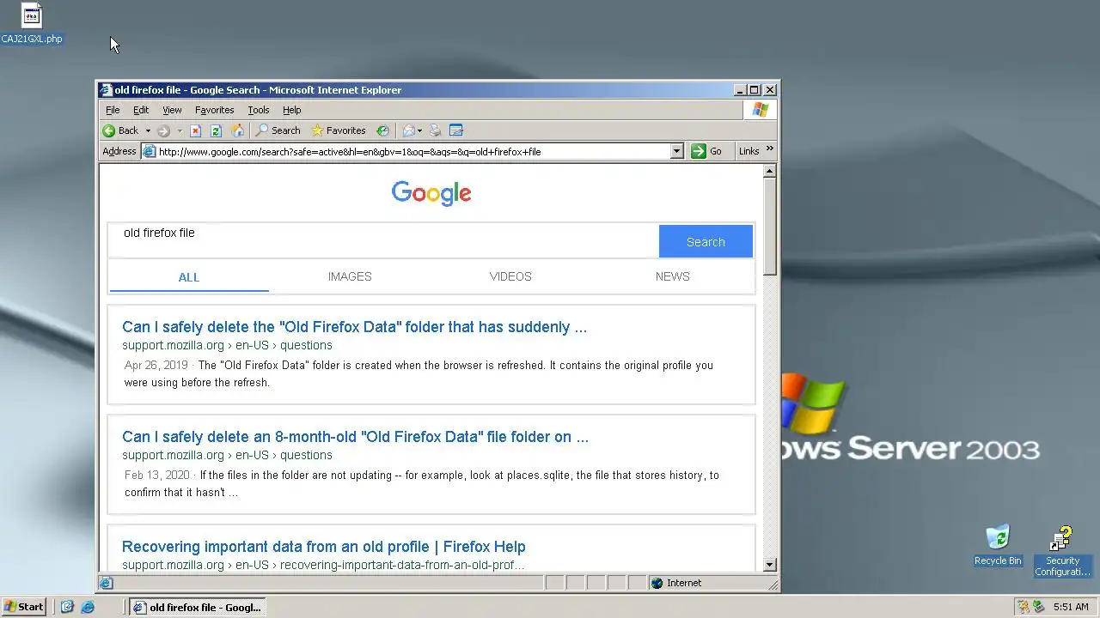Viewport: 1100px width, 618px height.
Task: Click the taskbar clock showing 5:51 AM
Action: point(1071,607)
